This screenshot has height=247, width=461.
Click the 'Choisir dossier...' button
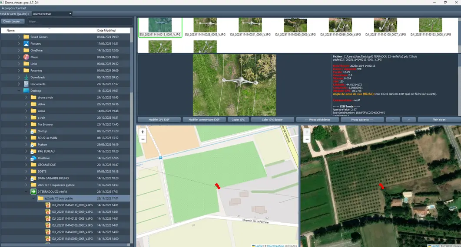pos(13,21)
